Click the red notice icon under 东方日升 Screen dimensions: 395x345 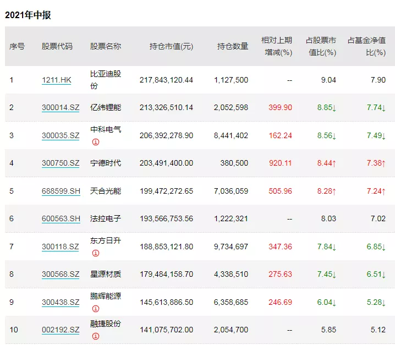[95, 253]
